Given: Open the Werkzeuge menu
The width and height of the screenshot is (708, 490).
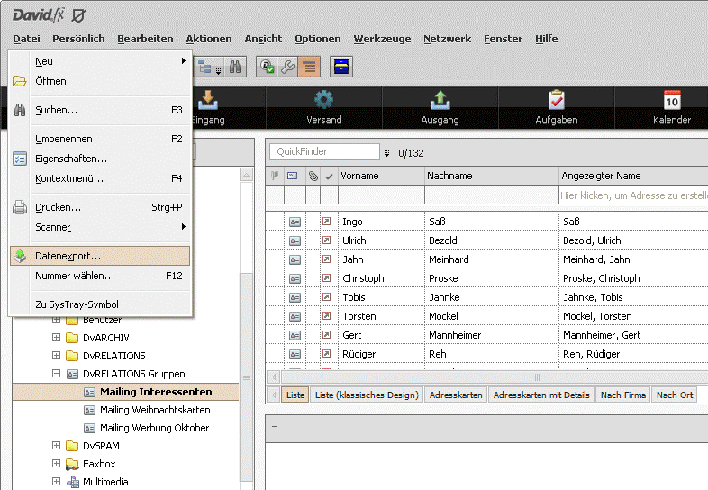Looking at the screenshot, I should coord(382,39).
